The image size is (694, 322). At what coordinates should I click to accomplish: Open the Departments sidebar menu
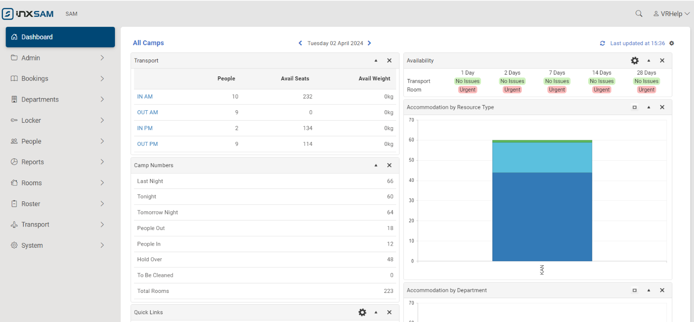click(60, 99)
